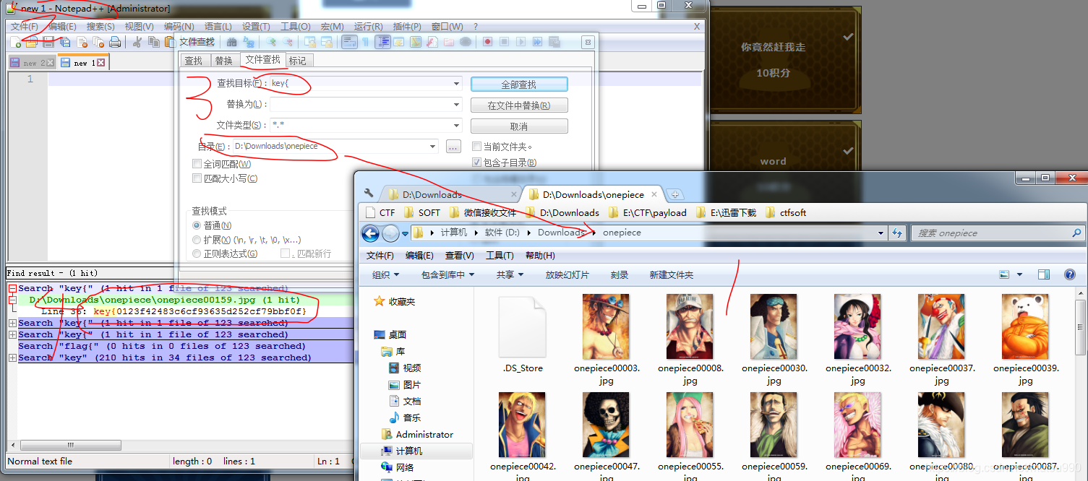Click the Close All toolbar icon

click(98, 42)
